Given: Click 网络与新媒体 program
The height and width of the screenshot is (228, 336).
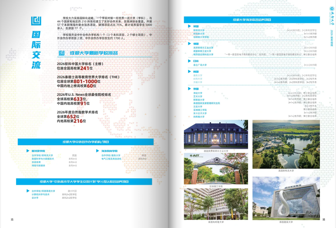Looking at the screenshot, I should (x=38, y=165).
